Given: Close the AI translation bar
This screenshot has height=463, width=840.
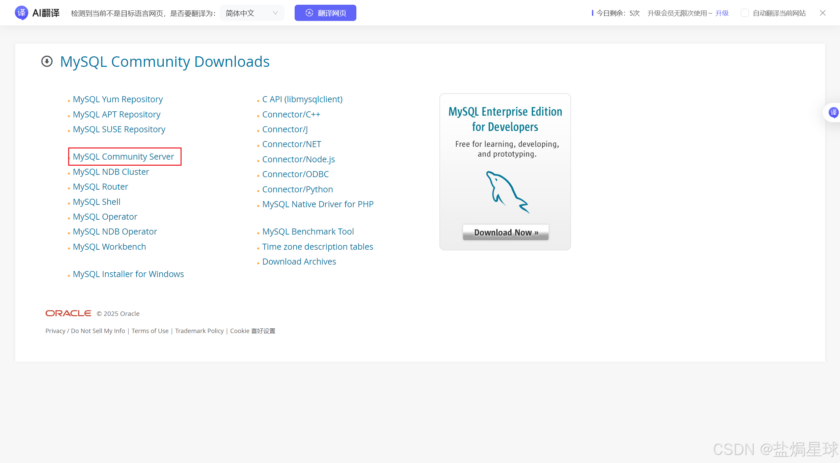Looking at the screenshot, I should [822, 13].
